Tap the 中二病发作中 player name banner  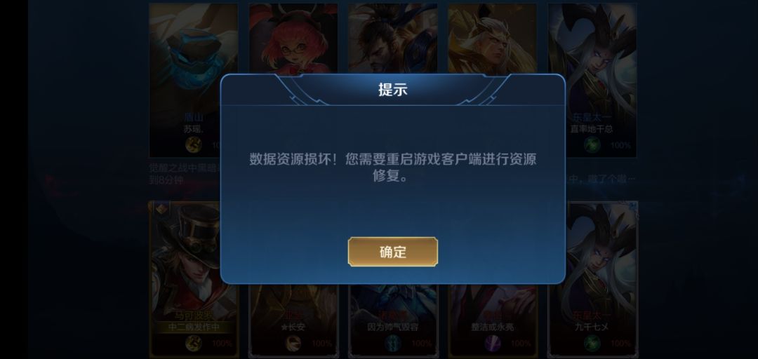(194, 327)
